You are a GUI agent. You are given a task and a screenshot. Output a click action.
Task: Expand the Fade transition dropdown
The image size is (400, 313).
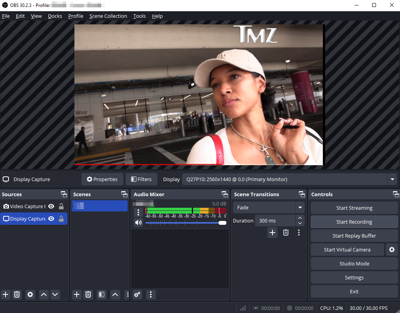click(300, 208)
